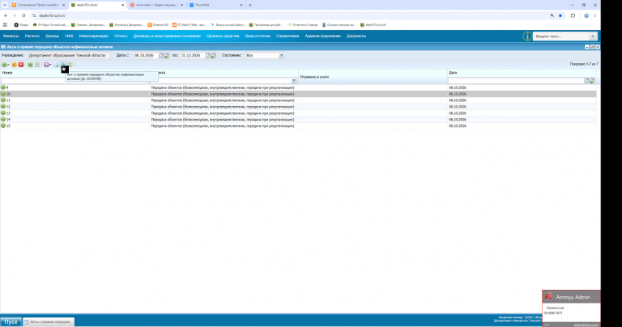
Task: Sort by the 'Отражено в учете' column header
Action: click(314, 77)
